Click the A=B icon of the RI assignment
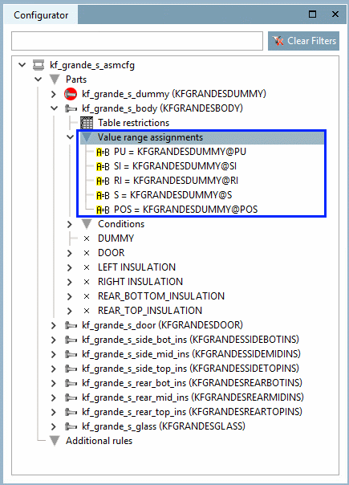Screen dimensions: 349x485 click(103, 181)
